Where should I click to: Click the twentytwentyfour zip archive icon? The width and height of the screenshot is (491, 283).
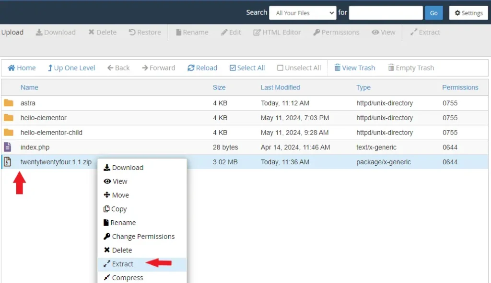coord(8,162)
